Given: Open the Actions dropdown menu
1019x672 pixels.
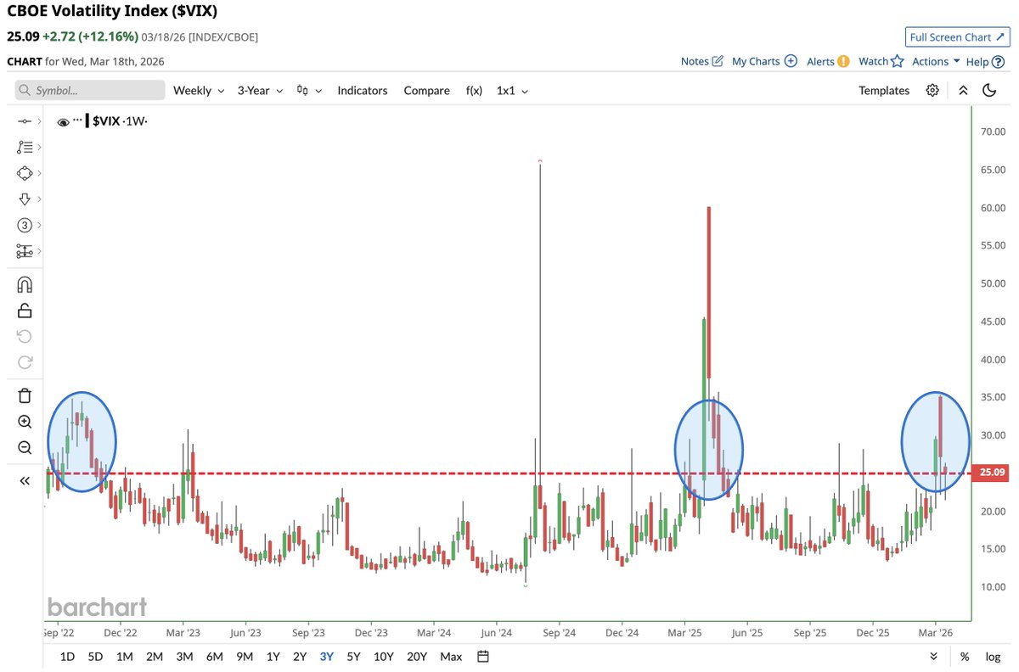Looking at the screenshot, I should [x=932, y=61].
